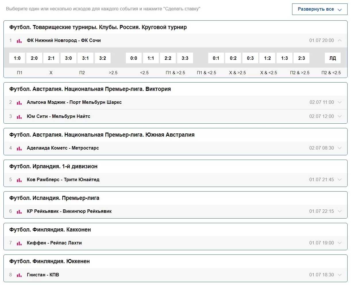The height and width of the screenshot is (285, 351).
Task: Open statistics icon for ФК Нижний Новгород match
Action: pos(19,41)
